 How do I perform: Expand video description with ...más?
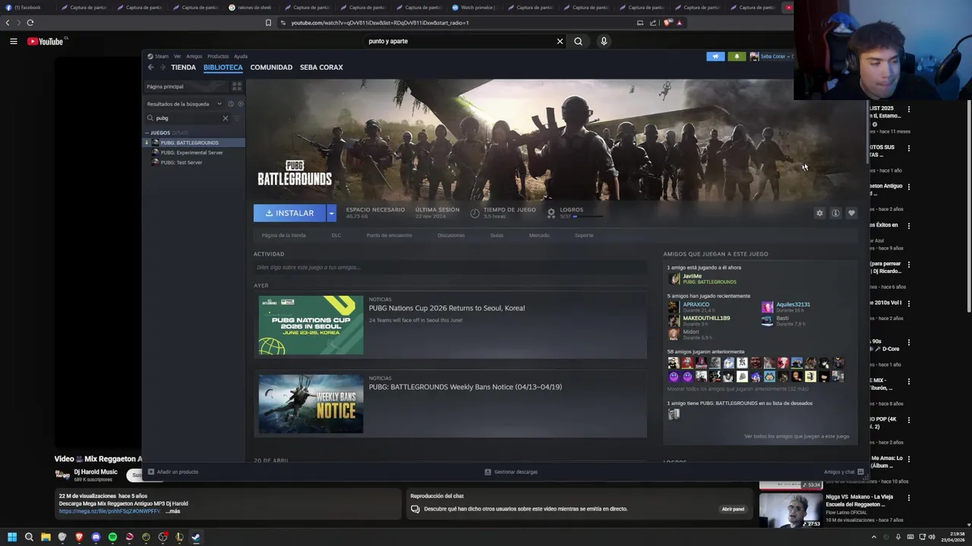click(x=172, y=511)
